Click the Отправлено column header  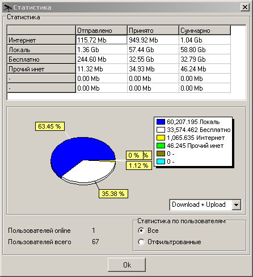[x=102, y=30]
